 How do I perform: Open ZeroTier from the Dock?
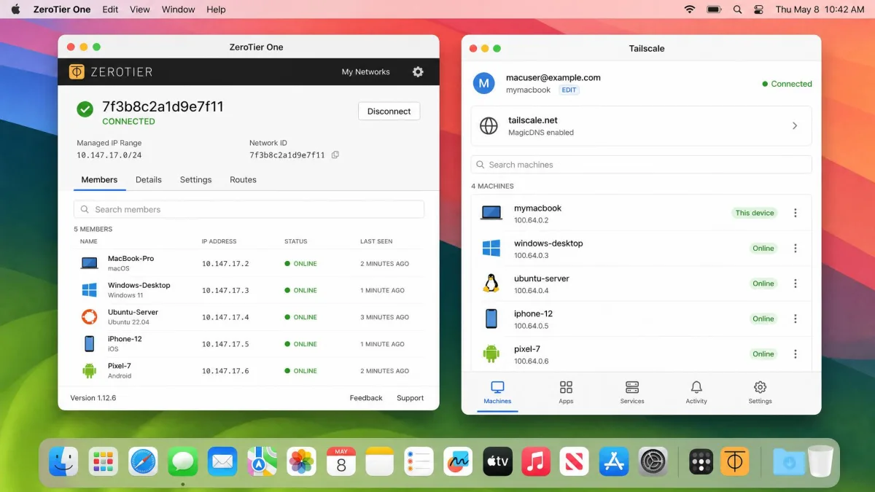tap(734, 461)
